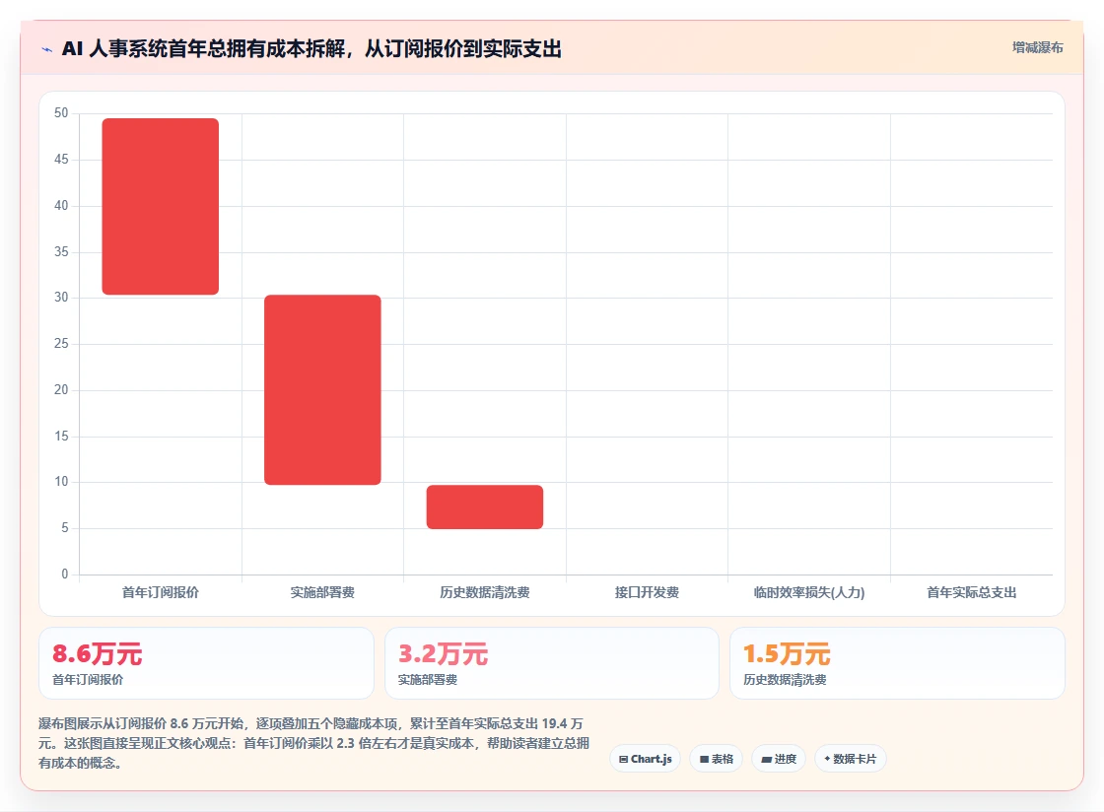The width and height of the screenshot is (1104, 812).
Task: Open the 3.2万元 实施部署费 card
Action: 551,663
